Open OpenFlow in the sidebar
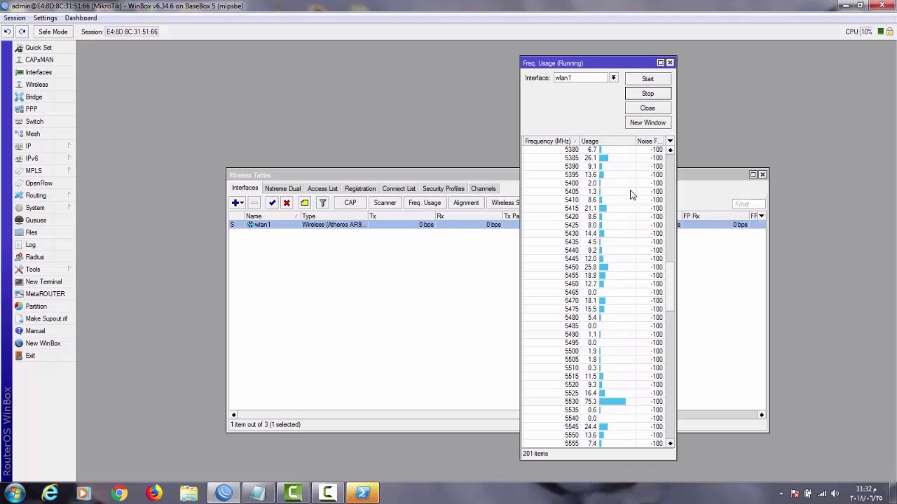 coord(39,183)
